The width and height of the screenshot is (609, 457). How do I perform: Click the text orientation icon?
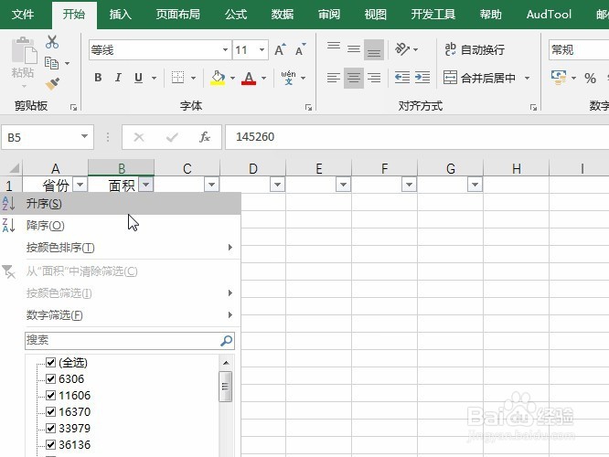coord(402,49)
